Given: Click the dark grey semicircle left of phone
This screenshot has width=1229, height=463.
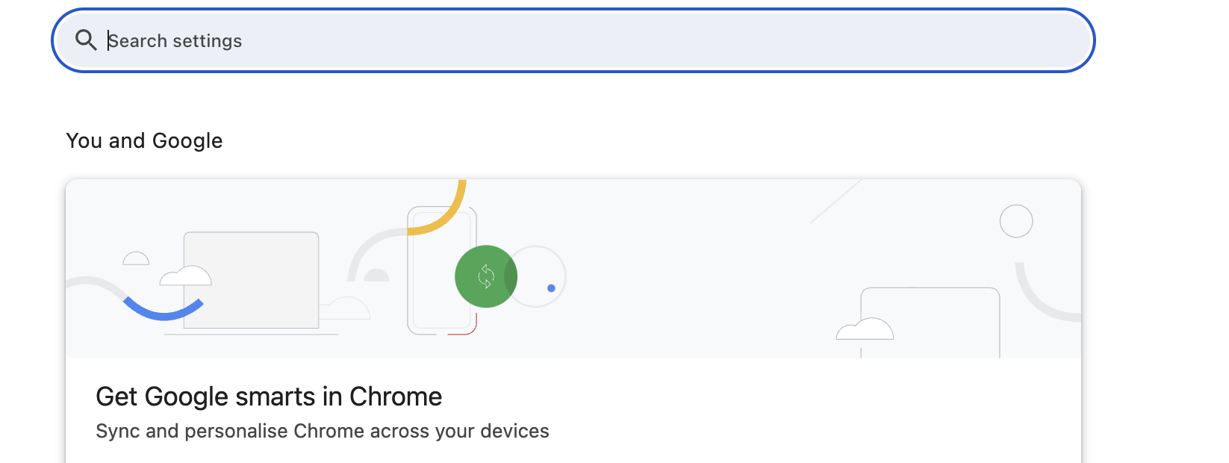Looking at the screenshot, I should point(377,276).
